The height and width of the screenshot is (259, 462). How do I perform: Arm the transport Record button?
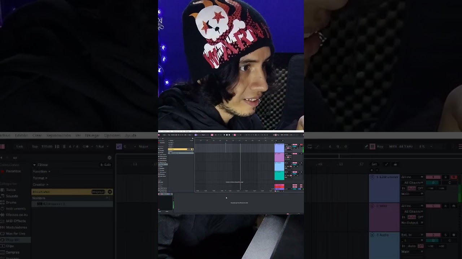pyautogui.click(x=229, y=135)
